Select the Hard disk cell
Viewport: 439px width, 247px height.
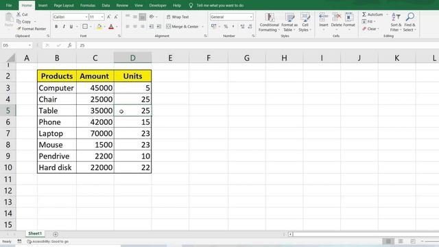tap(57, 167)
